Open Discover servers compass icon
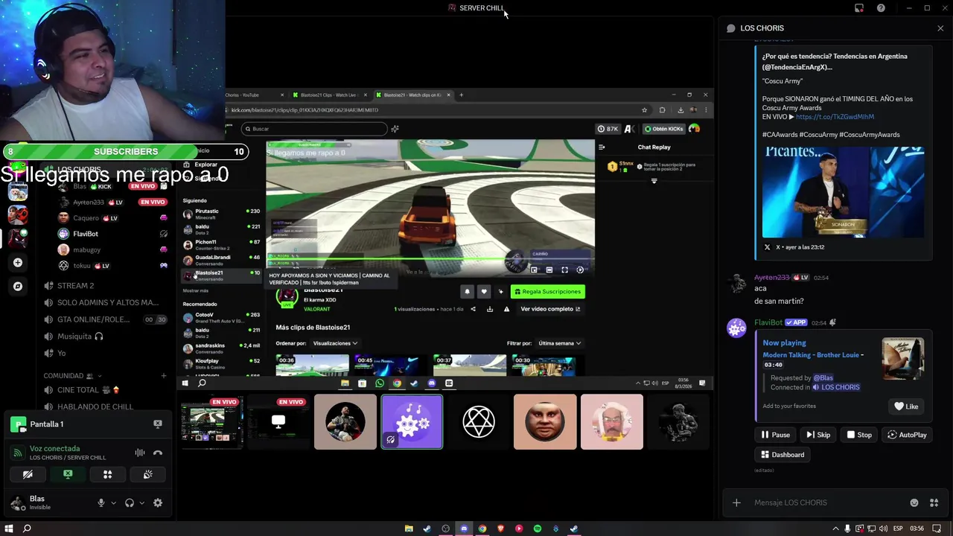The width and height of the screenshot is (953, 536). (18, 286)
